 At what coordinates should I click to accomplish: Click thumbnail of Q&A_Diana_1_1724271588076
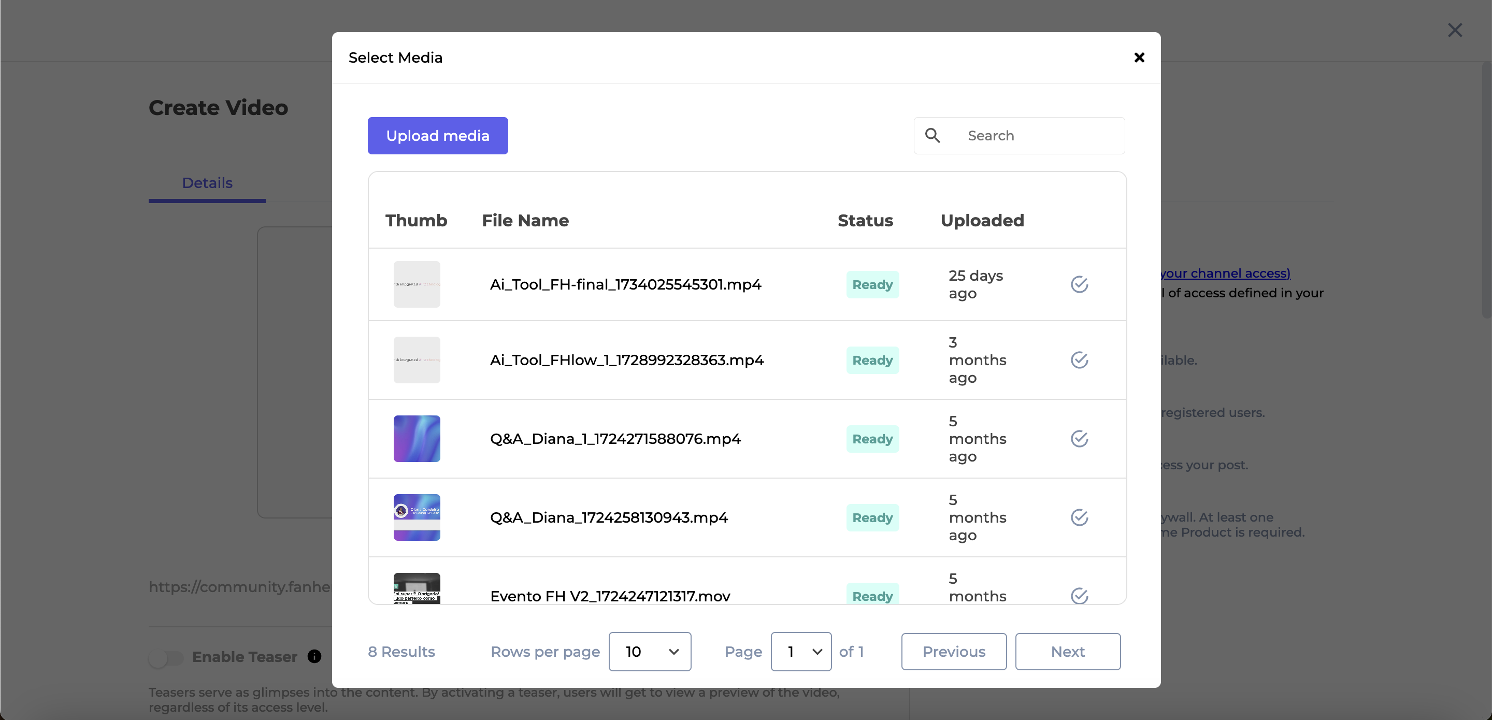(x=416, y=438)
